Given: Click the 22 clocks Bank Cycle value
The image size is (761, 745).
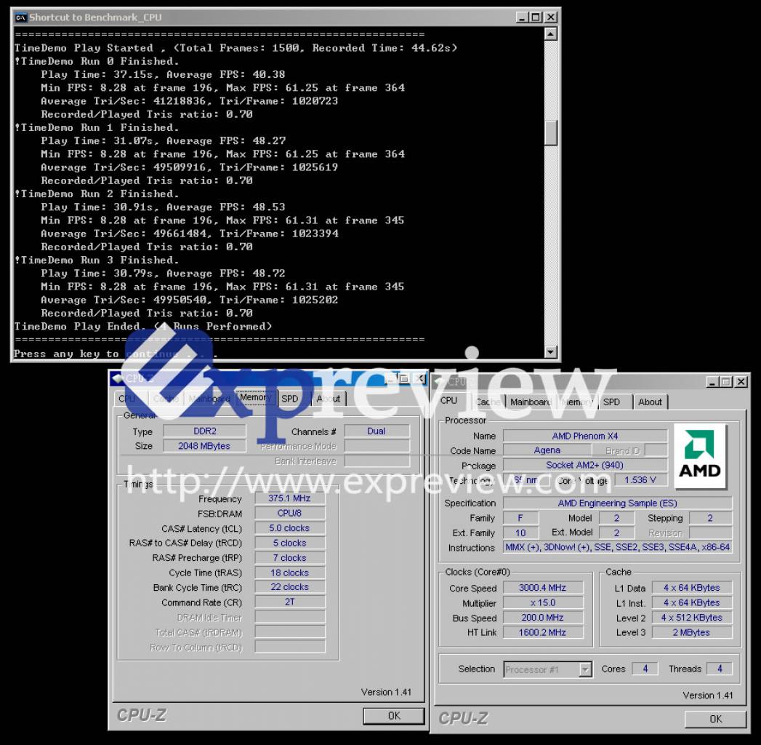Looking at the screenshot, I should pyautogui.click(x=290, y=587).
